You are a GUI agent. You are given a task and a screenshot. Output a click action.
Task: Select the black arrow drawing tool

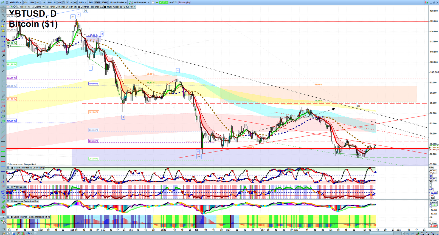pos(3,56)
